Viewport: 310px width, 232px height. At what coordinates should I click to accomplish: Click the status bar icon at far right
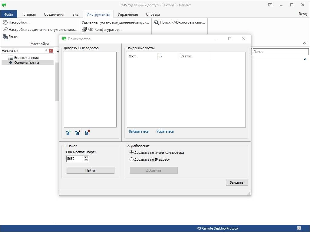point(299,228)
